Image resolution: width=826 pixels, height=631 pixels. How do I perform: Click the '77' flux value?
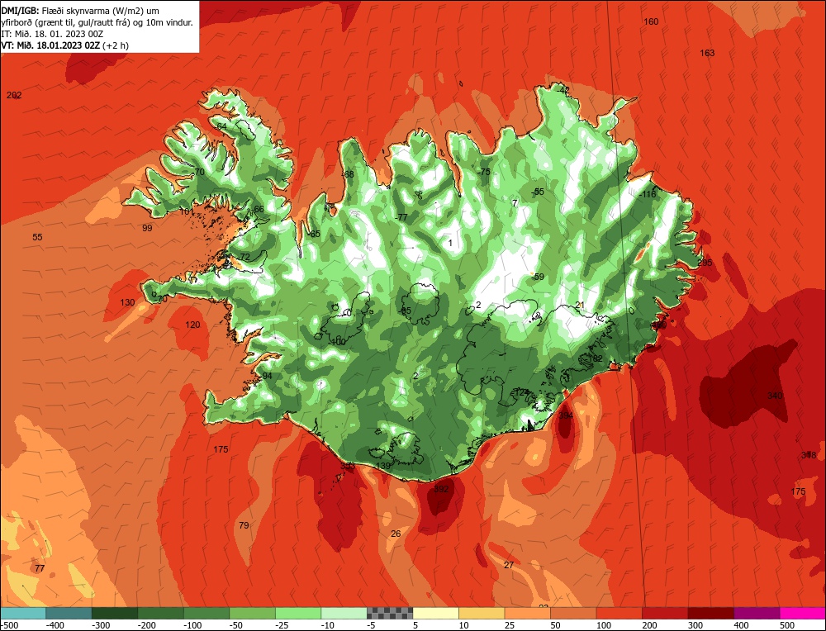40,568
